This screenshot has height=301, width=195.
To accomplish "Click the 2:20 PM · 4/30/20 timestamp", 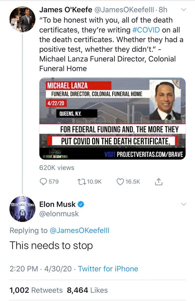I will click(x=42, y=269).
